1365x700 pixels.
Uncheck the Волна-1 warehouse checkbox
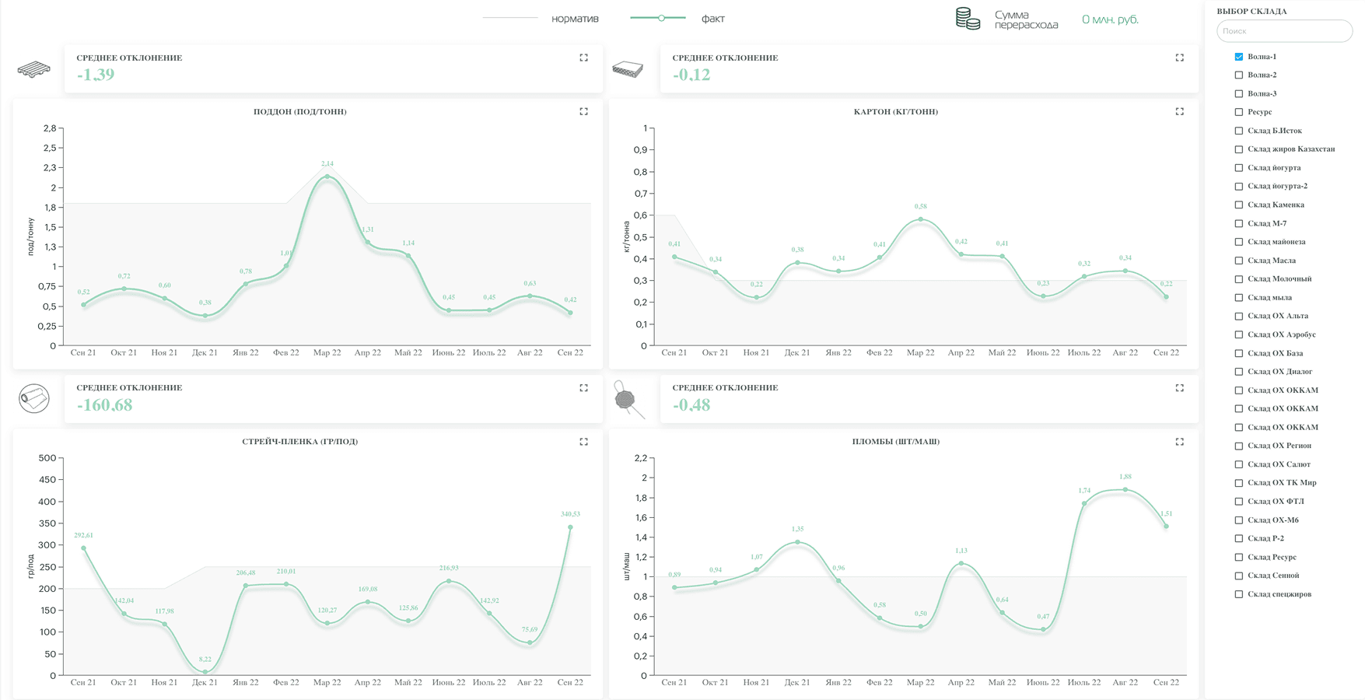pyautogui.click(x=1239, y=57)
